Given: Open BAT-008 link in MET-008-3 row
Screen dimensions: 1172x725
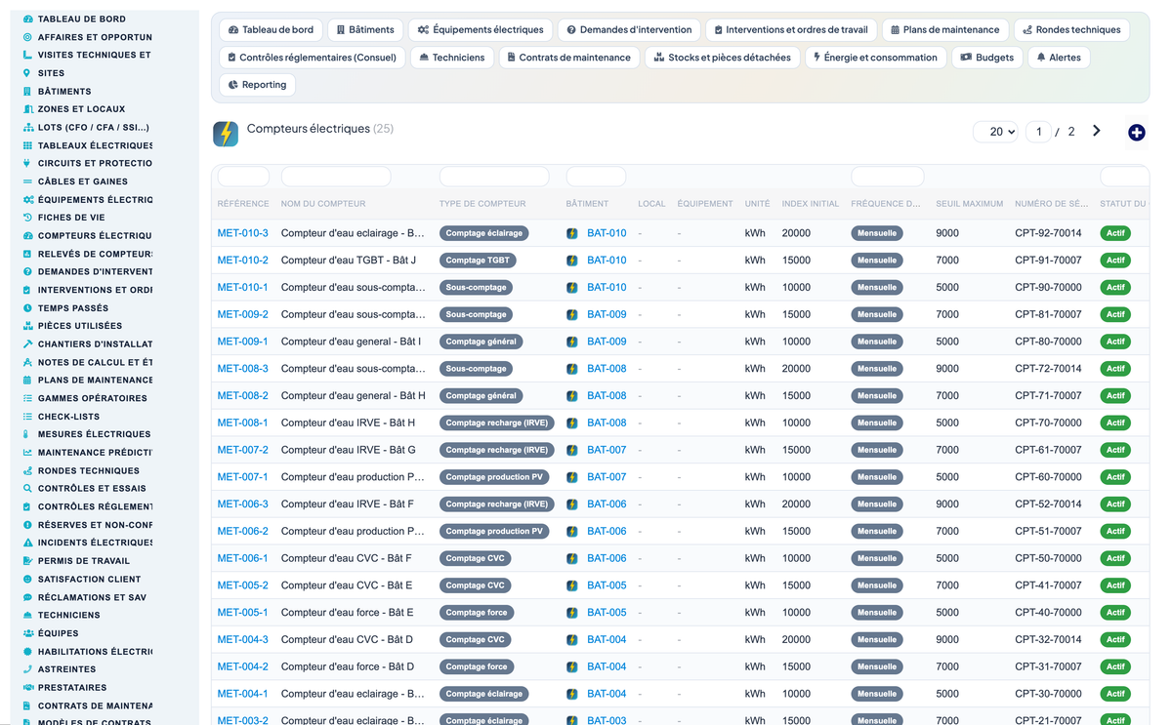Looking at the screenshot, I should tap(607, 369).
